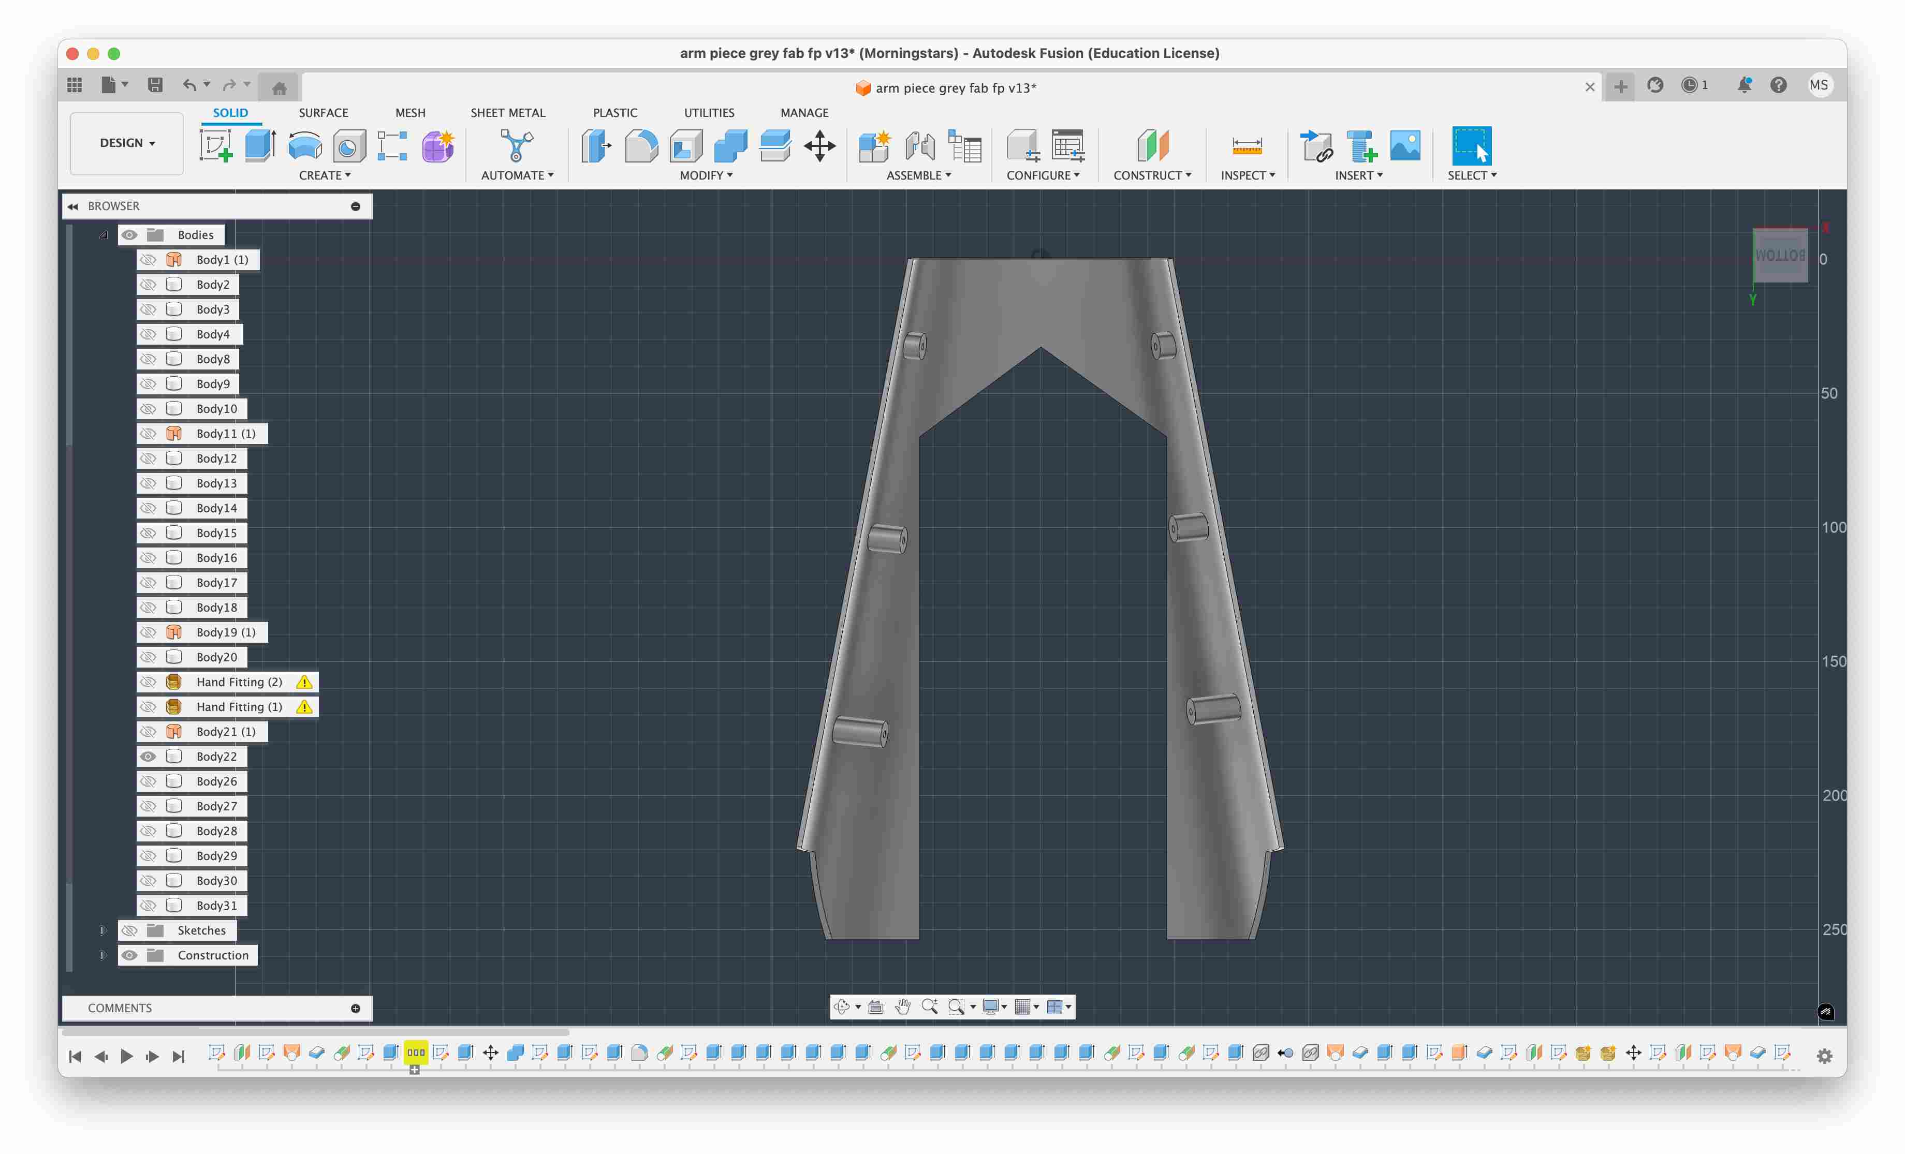
Task: Expand the Construction folder
Action: tap(102, 955)
